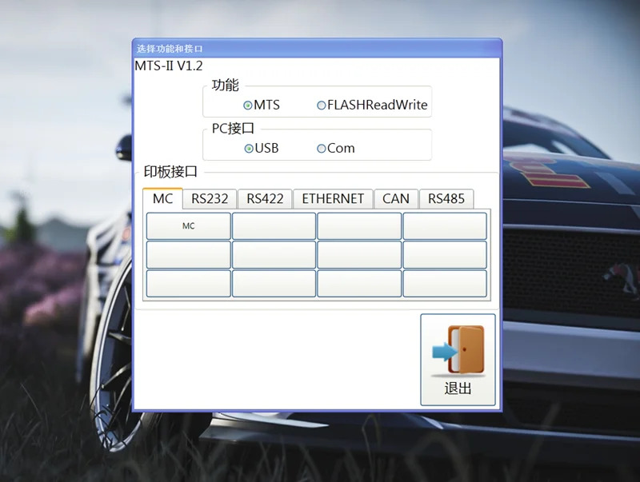Open the ETHERNET tab
This screenshot has height=482, width=640.
[333, 199]
